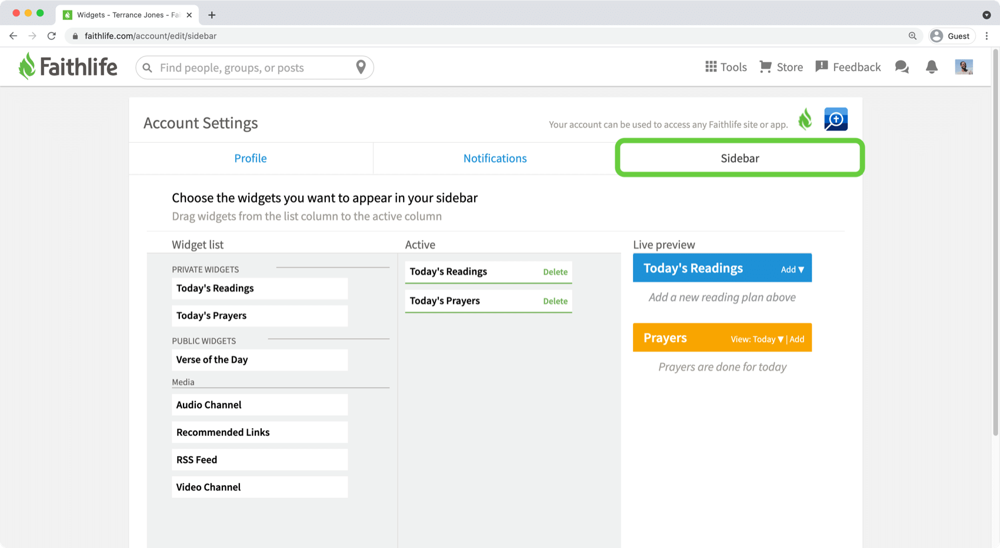Open the messages chat icon
Image resolution: width=1000 pixels, height=548 pixels.
[x=902, y=67]
